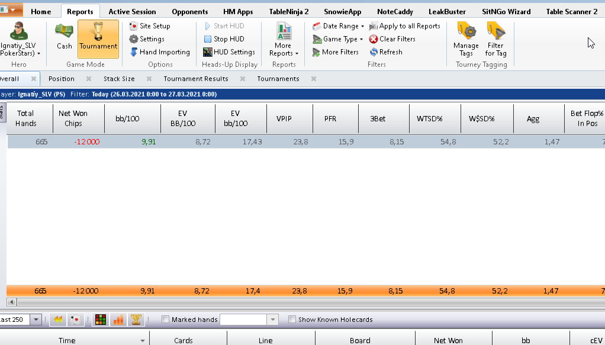Click the Today date filter text
Viewport: 605px width, 345px height.
coord(154,94)
